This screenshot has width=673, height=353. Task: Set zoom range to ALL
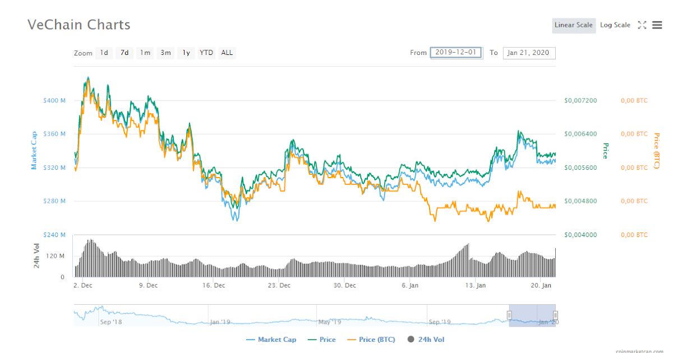[x=227, y=53]
